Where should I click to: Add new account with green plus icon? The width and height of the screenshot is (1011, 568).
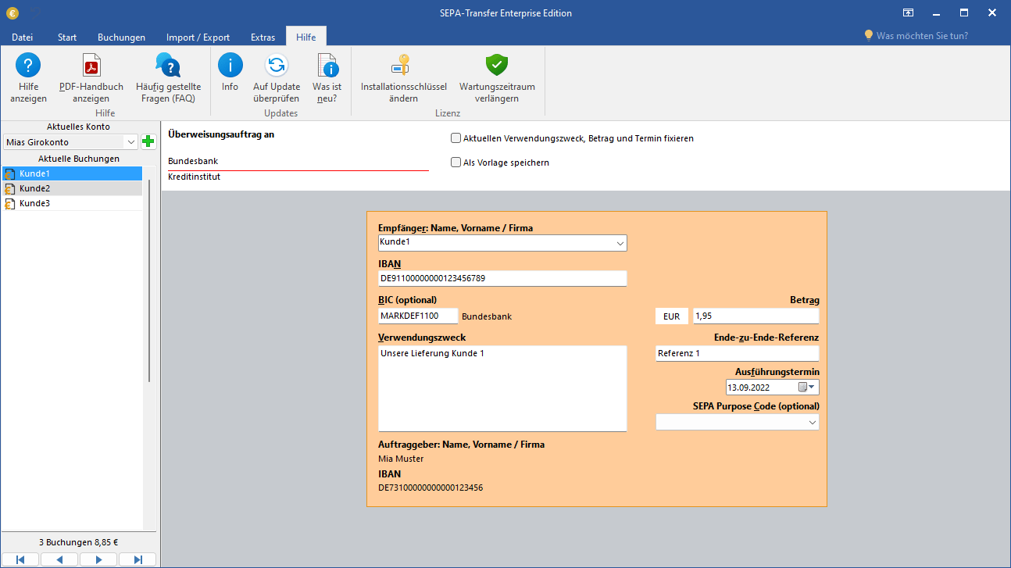coord(148,142)
